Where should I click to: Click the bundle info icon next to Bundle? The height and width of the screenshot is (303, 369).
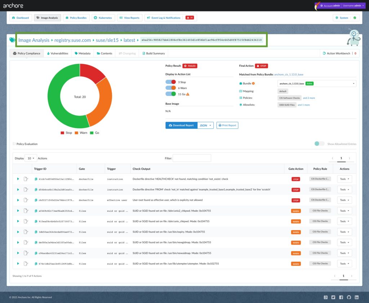[x=253, y=83]
